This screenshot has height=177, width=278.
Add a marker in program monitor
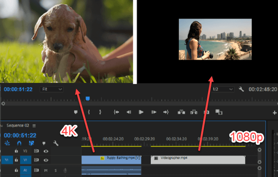coord(75,112)
